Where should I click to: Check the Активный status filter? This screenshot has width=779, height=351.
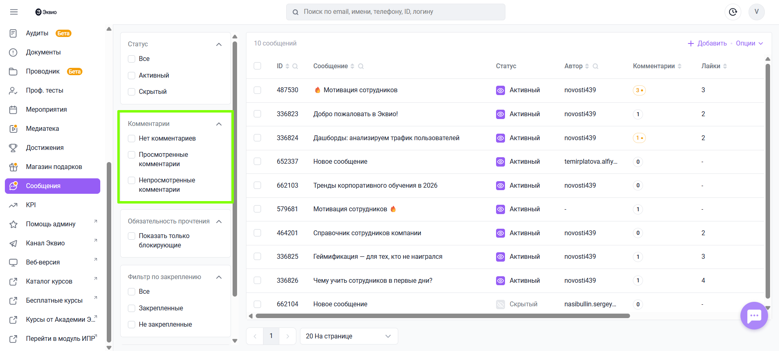(132, 76)
